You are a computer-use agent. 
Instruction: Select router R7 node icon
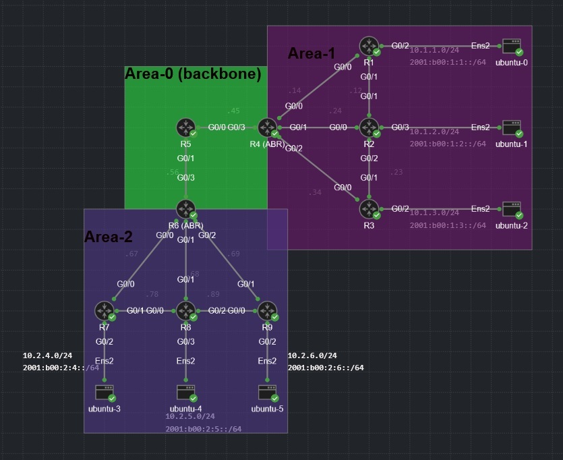pyautogui.click(x=105, y=311)
